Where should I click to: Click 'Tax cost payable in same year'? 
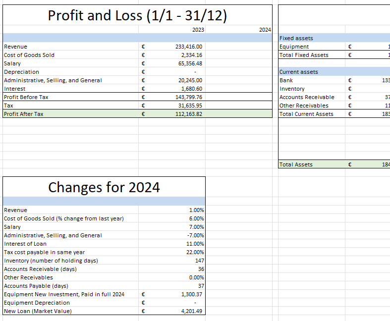point(44,253)
